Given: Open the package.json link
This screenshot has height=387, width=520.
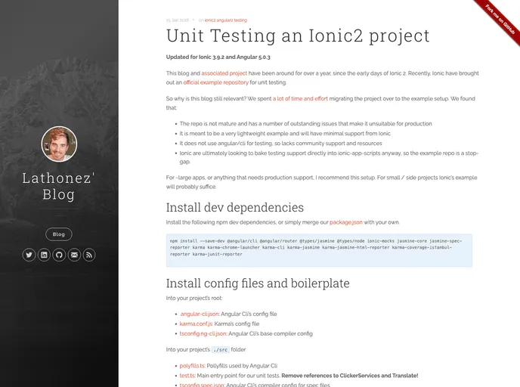Looking at the screenshot, I should pyautogui.click(x=346, y=222).
